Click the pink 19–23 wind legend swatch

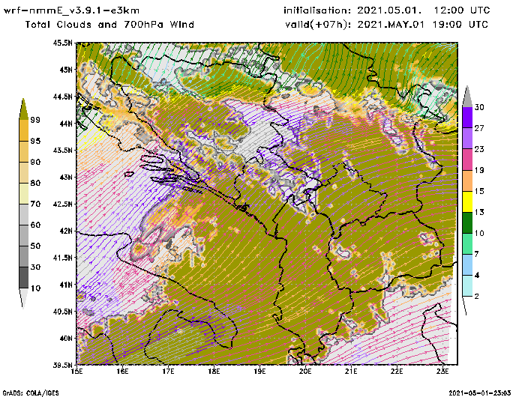[467, 160]
